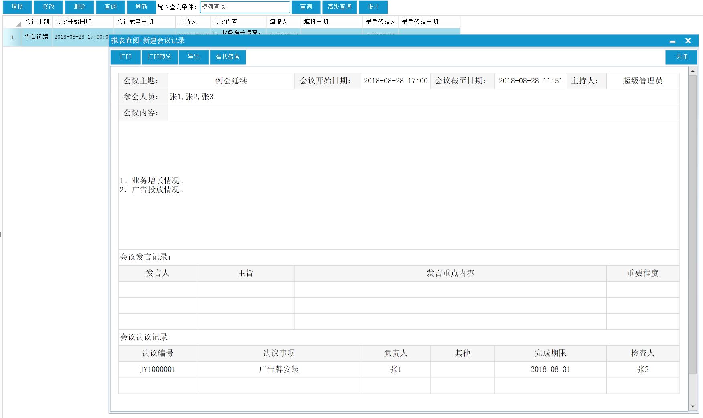Click the 填报日期 column header

point(332,22)
